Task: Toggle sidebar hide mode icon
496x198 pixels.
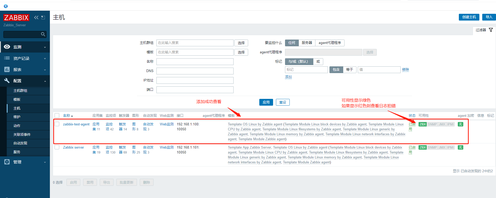Action: 43,17
